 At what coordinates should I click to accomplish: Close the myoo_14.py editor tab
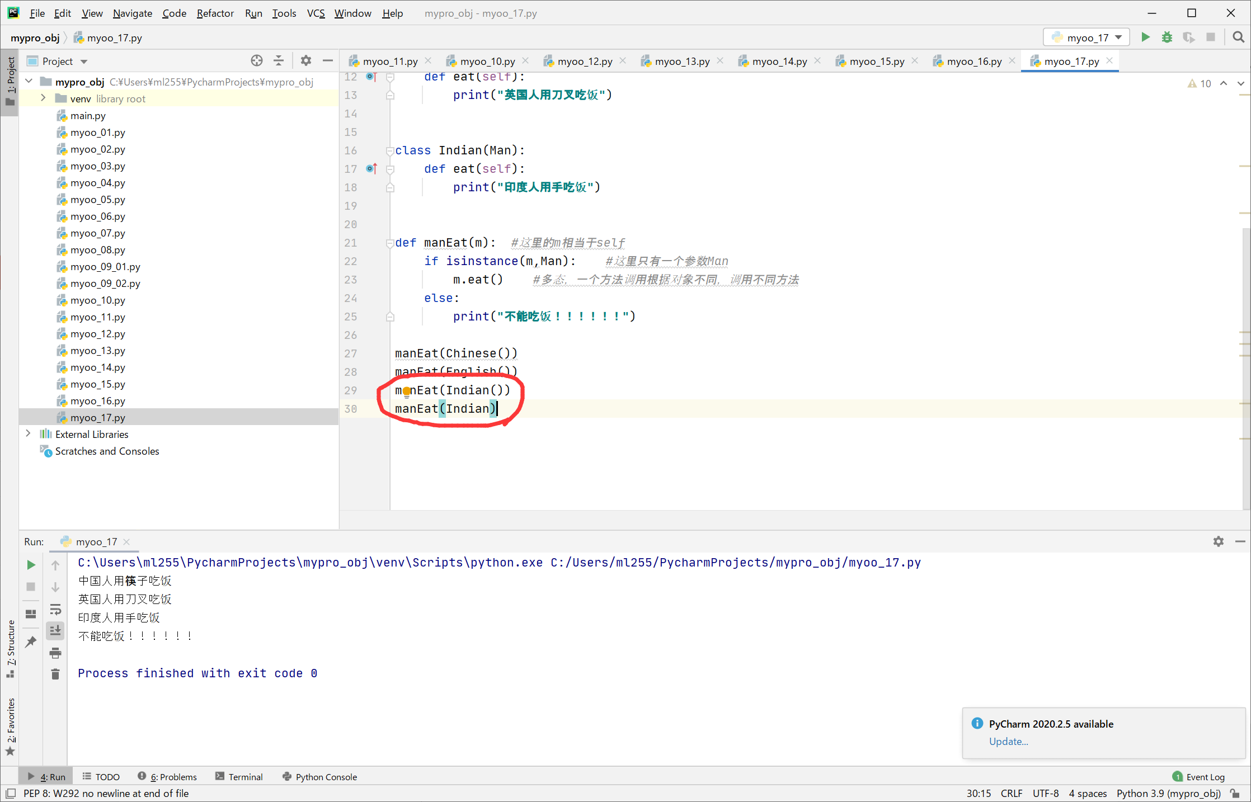[x=817, y=60]
